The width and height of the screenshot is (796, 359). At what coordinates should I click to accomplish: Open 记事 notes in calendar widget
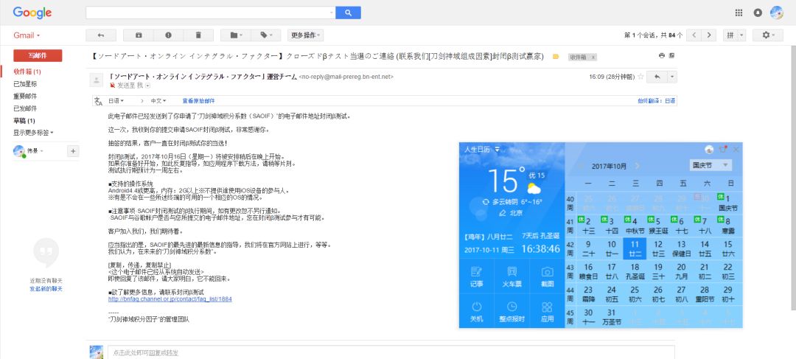pos(476,276)
